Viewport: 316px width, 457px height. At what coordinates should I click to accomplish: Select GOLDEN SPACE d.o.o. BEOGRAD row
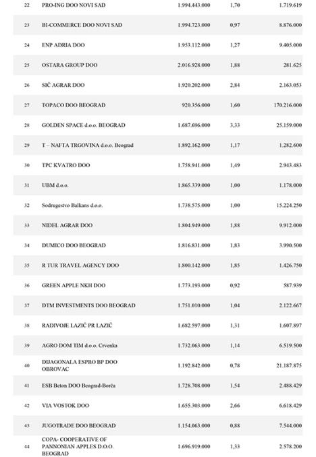tap(158, 125)
